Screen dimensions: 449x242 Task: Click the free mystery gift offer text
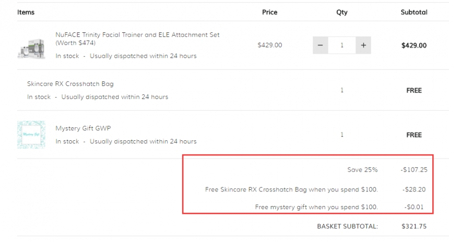[x=316, y=208]
